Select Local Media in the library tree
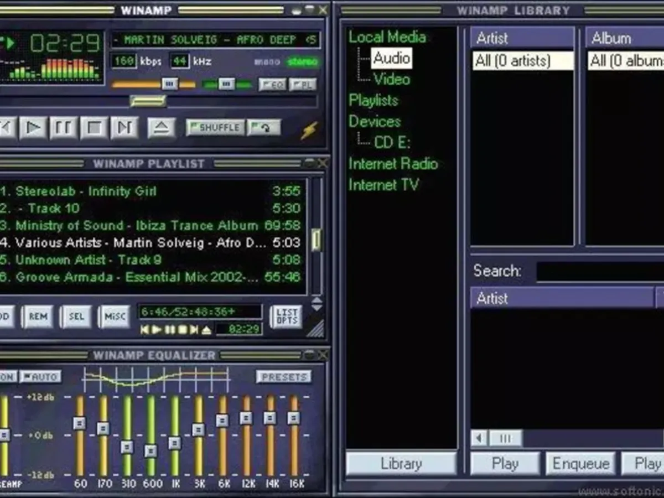Image resolution: width=664 pixels, height=498 pixels. [x=387, y=37]
